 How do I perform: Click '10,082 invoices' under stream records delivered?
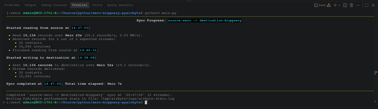click(x=35, y=76)
